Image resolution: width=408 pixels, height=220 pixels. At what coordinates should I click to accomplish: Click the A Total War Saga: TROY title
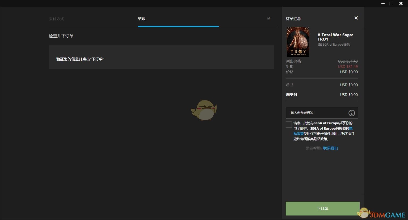(335, 37)
